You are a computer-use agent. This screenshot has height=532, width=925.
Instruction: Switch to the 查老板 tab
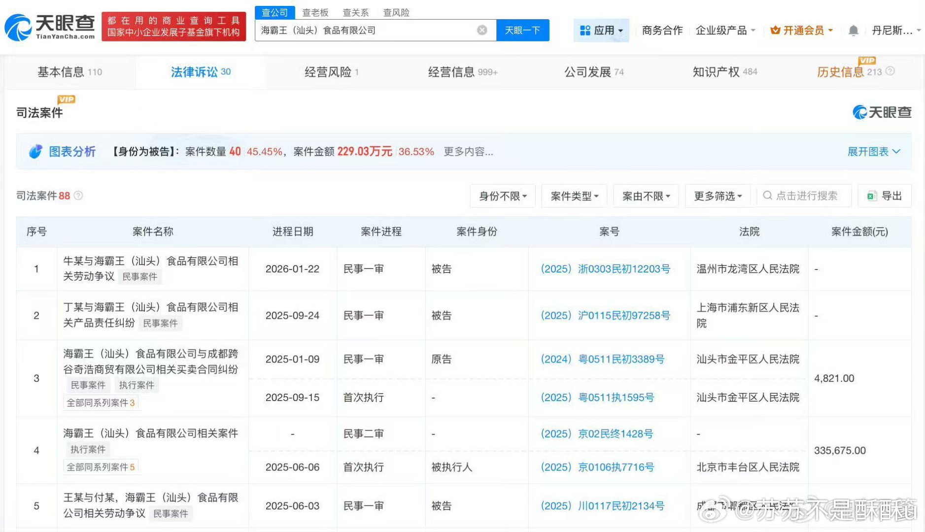click(315, 12)
